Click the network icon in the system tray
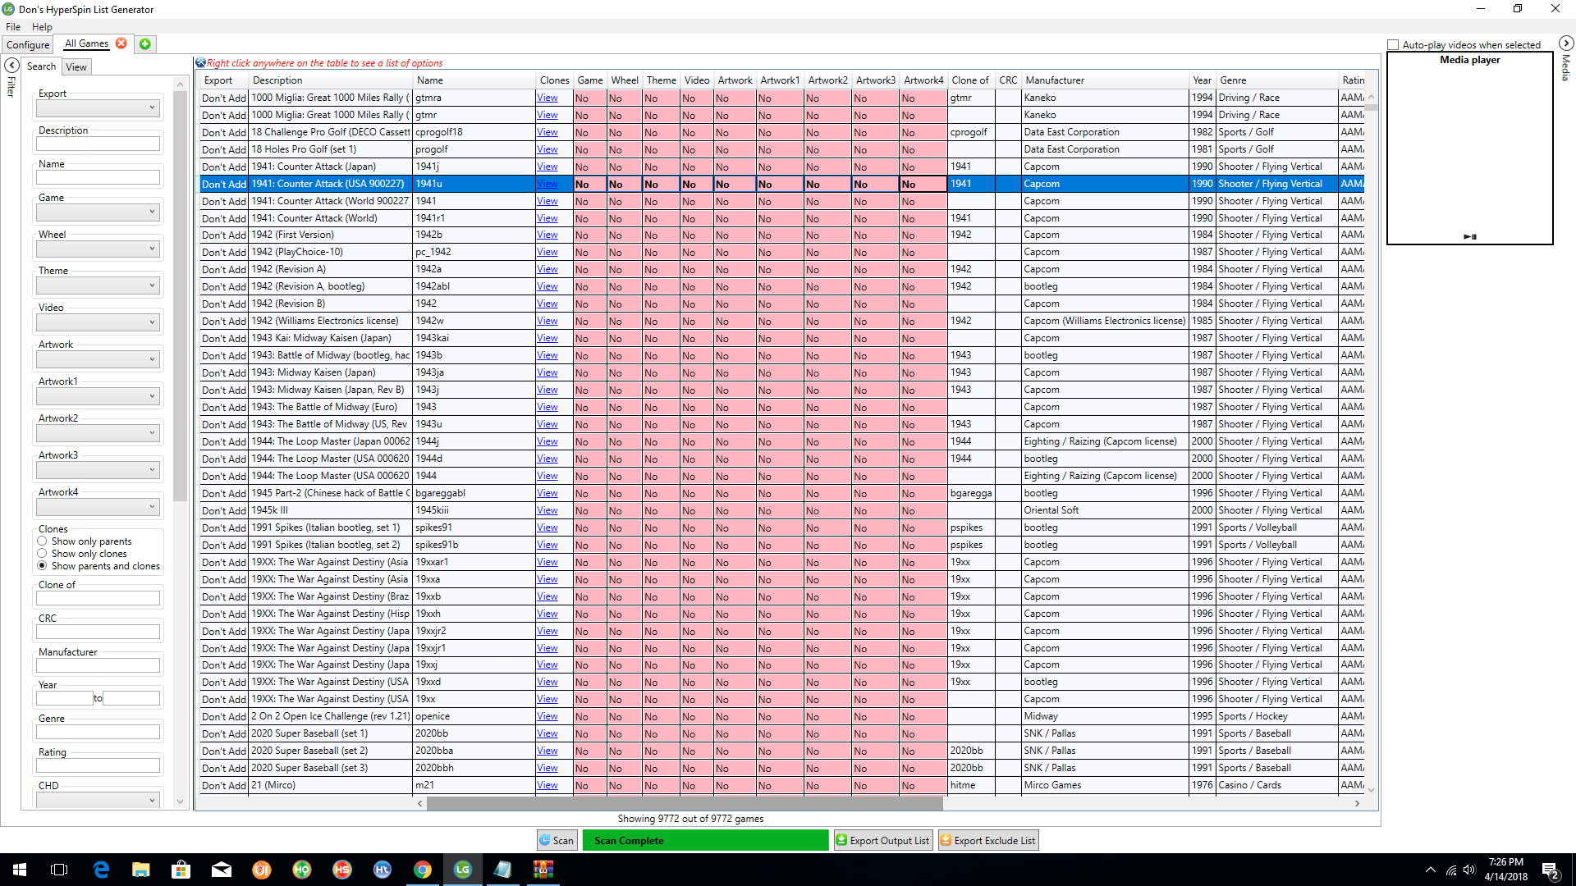1576x886 pixels. (x=1450, y=870)
